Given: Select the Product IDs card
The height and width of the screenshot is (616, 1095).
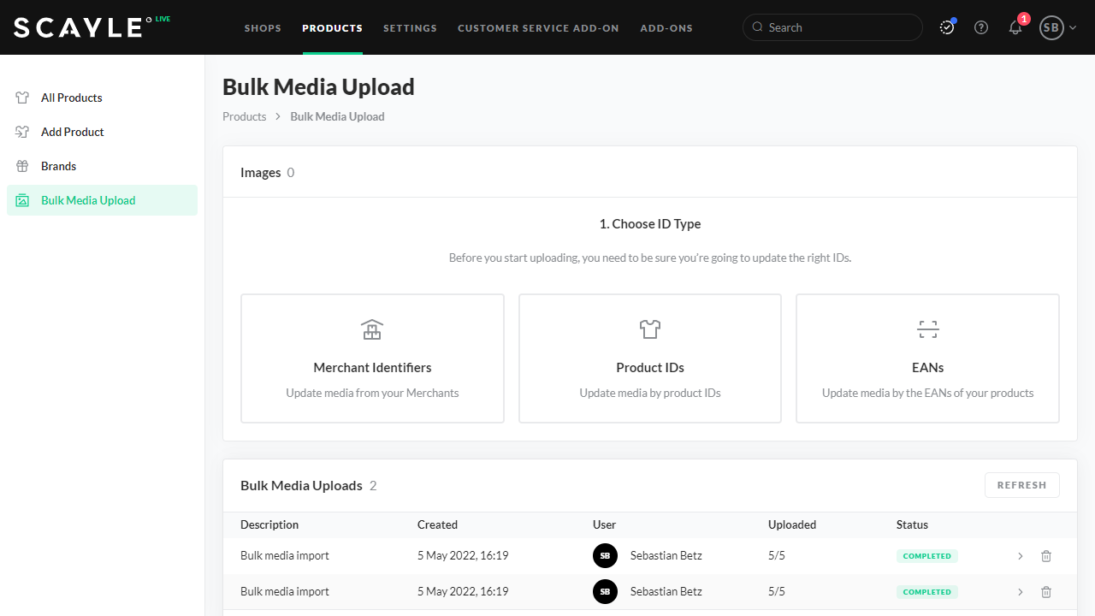Looking at the screenshot, I should tap(650, 358).
